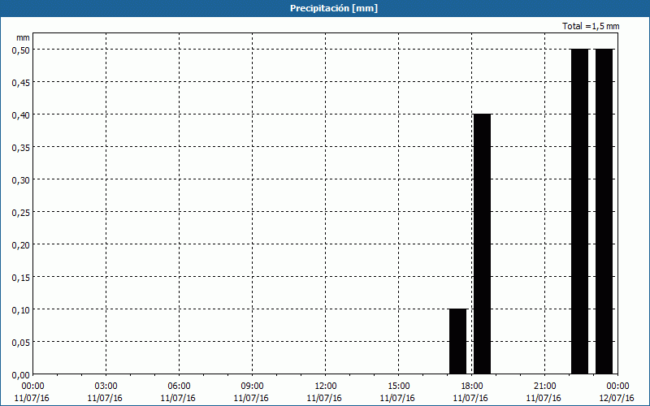Click the 21:00 time axis label
The width and height of the screenshot is (650, 406).
click(544, 387)
